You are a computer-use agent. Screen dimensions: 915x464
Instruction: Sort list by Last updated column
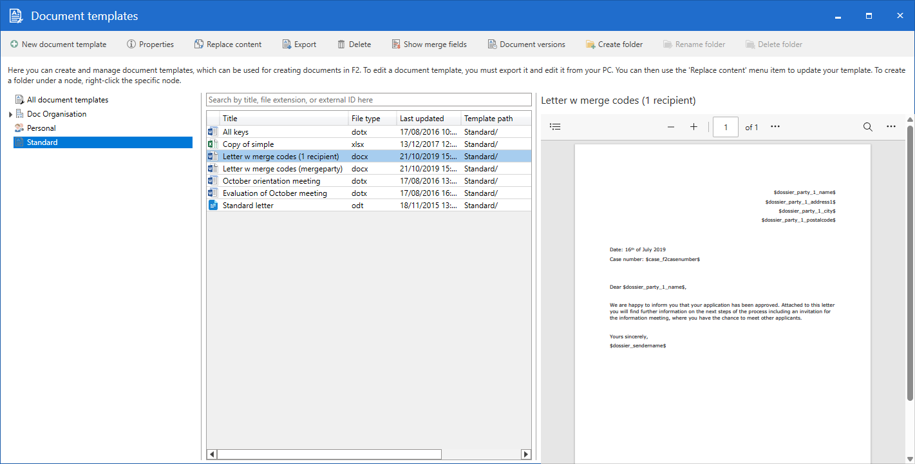coord(422,119)
